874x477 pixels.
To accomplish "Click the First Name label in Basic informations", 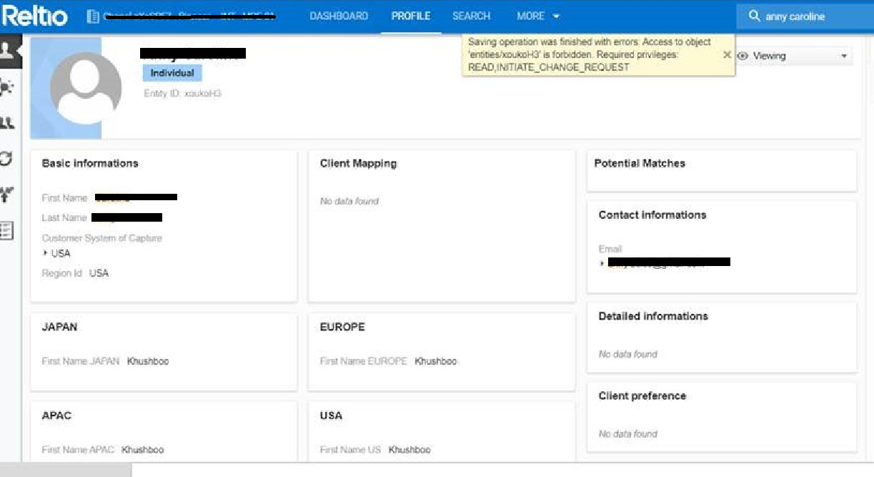I will [64, 198].
